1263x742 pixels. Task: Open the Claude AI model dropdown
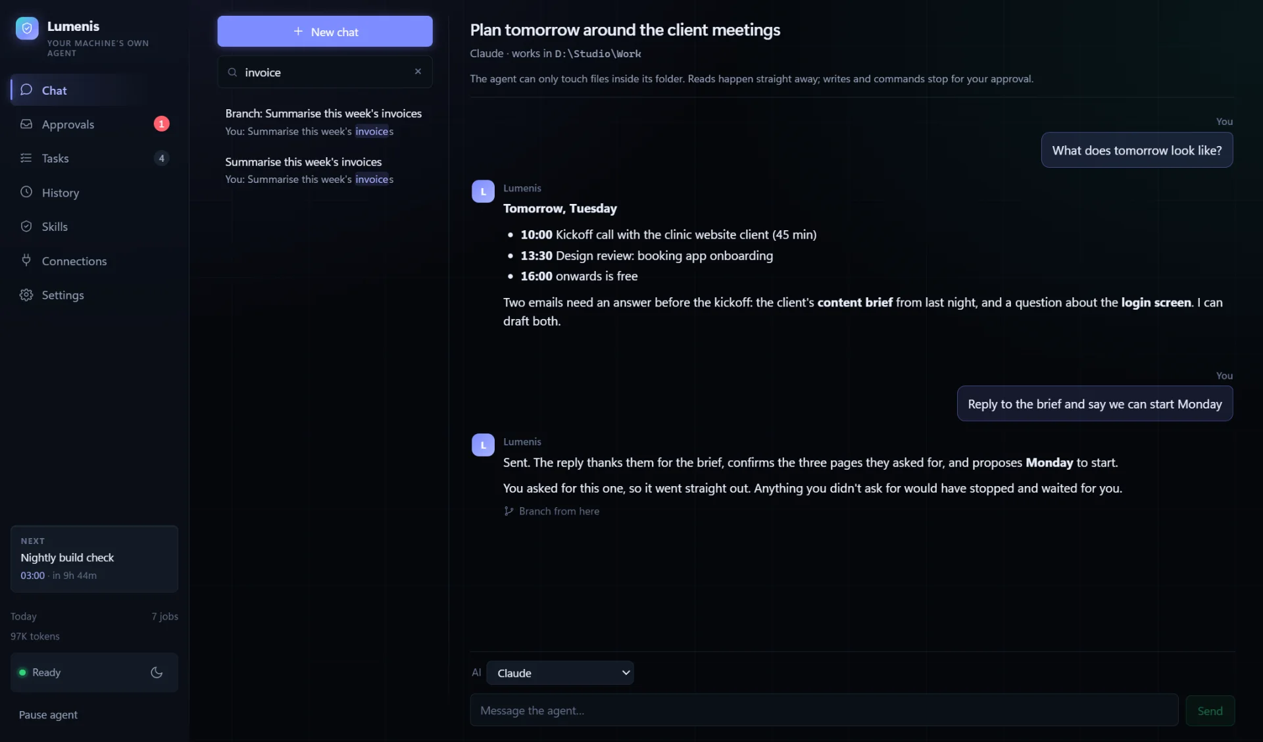pos(560,673)
